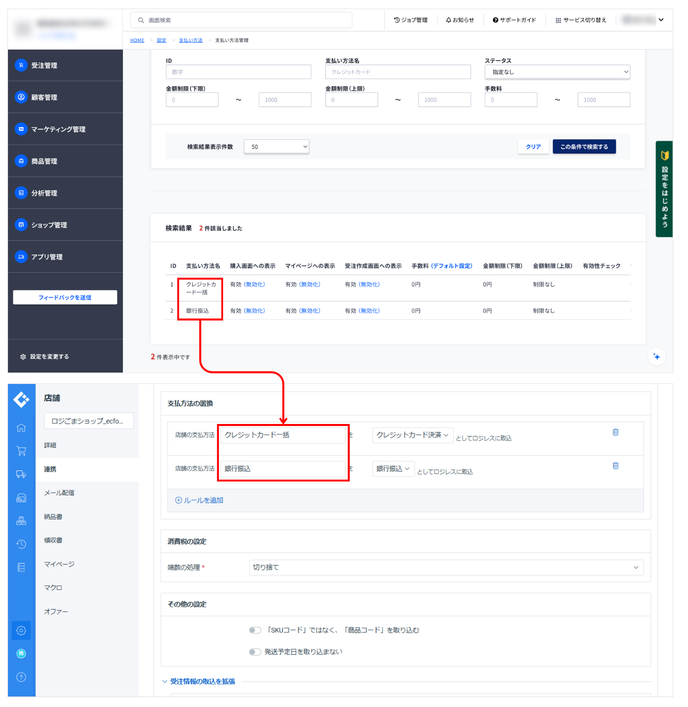The height and width of the screenshot is (707, 688).
Task: Click the 支払い方法名 input field
Action: pos(398,72)
